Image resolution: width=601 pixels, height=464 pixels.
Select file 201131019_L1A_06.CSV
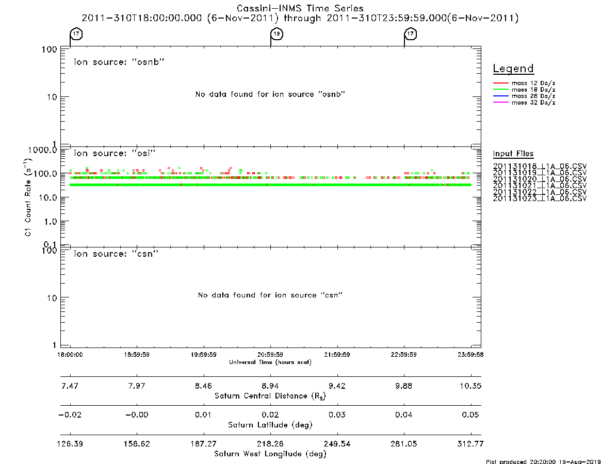click(x=540, y=173)
